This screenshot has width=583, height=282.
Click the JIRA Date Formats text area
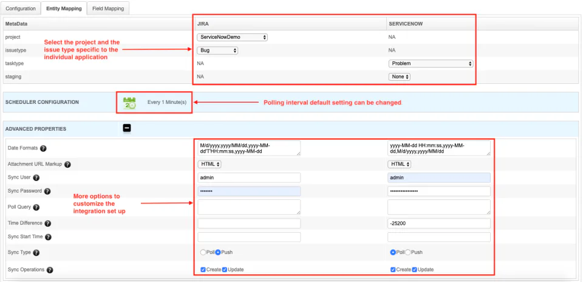(249, 148)
